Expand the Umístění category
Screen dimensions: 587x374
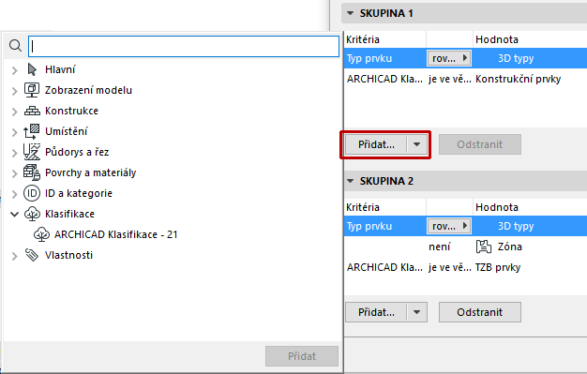pos(15,132)
